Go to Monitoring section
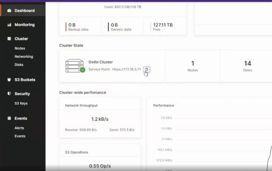Viewport: 272px width, 171px height. pos(24,25)
